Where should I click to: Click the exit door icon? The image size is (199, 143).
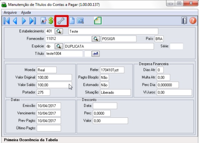pos(184,21)
